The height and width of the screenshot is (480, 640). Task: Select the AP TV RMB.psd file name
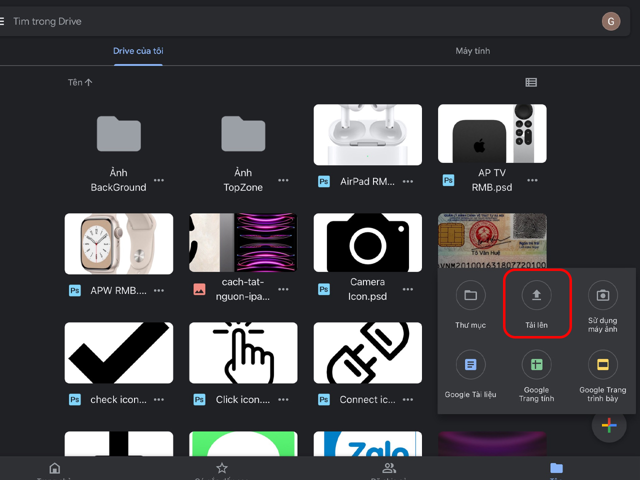pyautogui.click(x=492, y=180)
